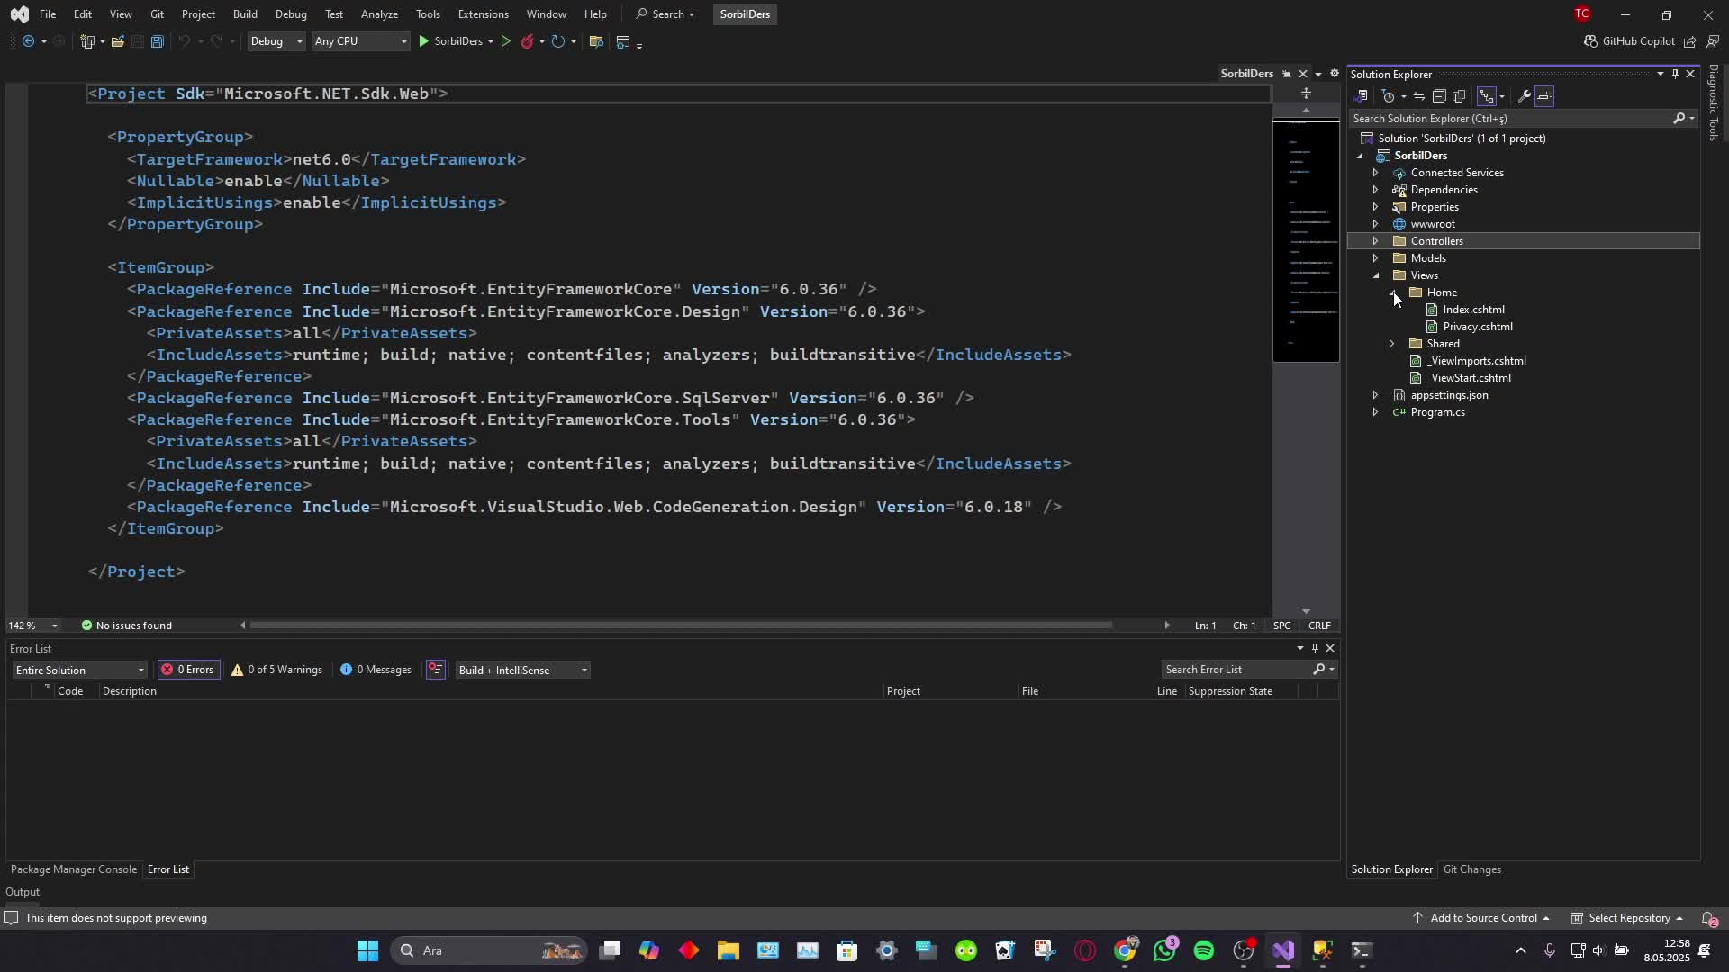Open notifications bell in status bar
The width and height of the screenshot is (1729, 972).
tap(1708, 918)
